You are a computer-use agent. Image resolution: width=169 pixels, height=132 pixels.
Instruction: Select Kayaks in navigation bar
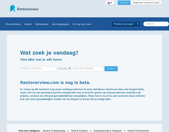pyautogui.click(x=28, y=24)
